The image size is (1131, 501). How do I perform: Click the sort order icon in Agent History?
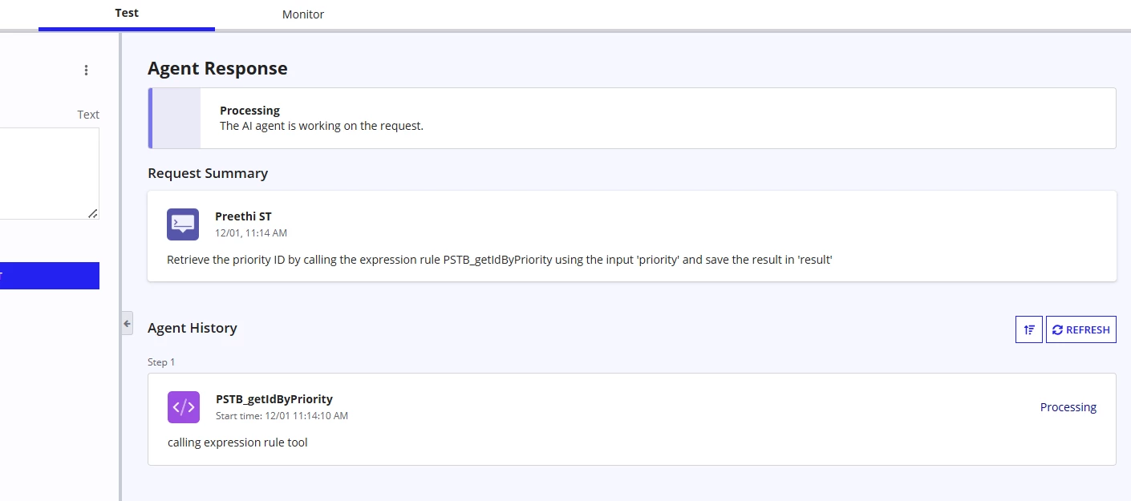point(1029,329)
